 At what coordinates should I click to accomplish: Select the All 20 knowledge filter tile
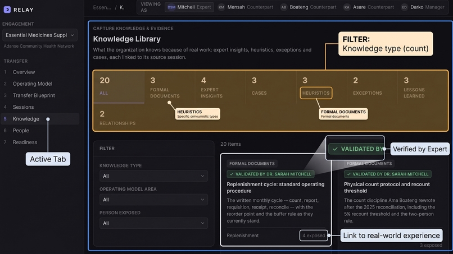coord(119,86)
